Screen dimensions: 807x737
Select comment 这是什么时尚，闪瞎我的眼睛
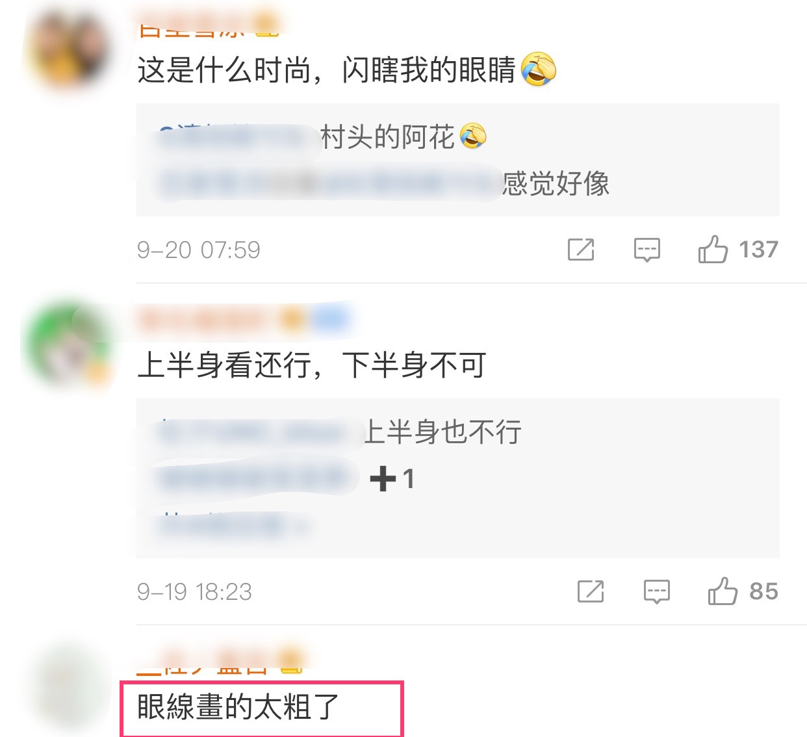[x=347, y=70]
